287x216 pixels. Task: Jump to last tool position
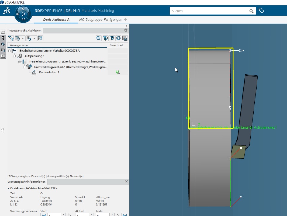(125, 215)
